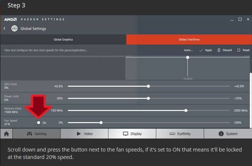Click the more... link
The image size is (252, 166).
tap(188, 50)
